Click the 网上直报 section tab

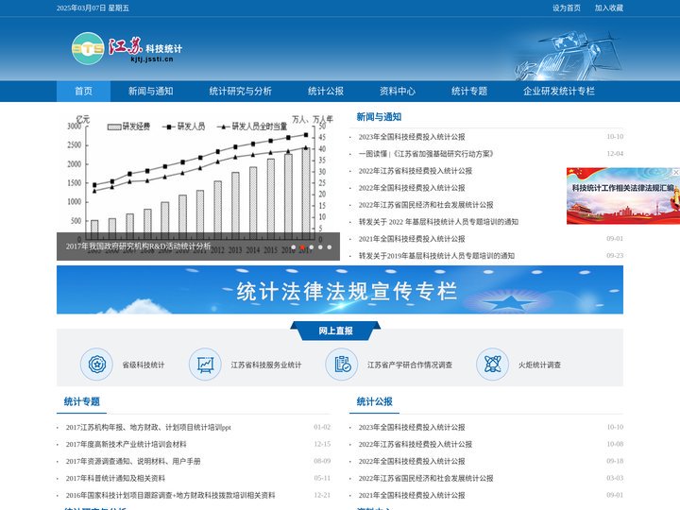pyautogui.click(x=335, y=331)
